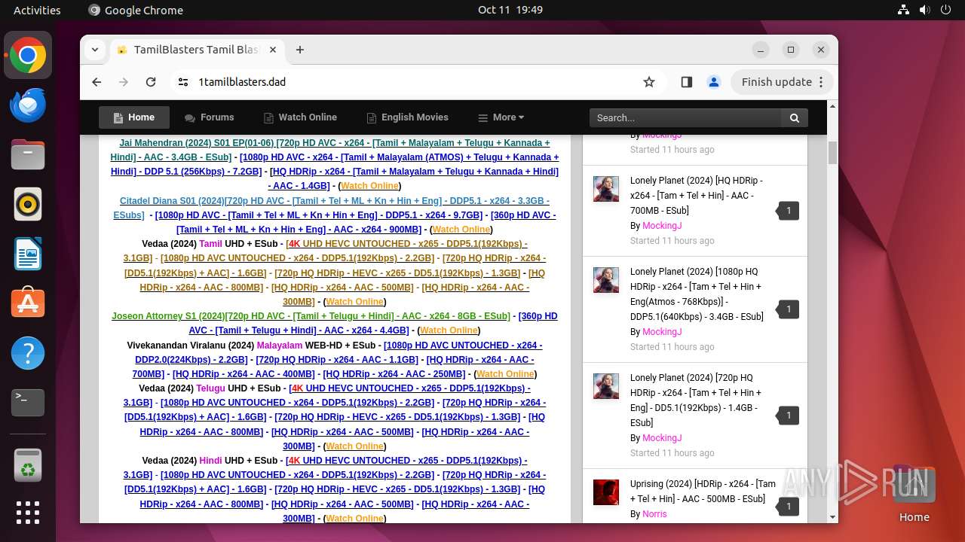This screenshot has height=542, width=965.
Task: Open author Norris profile link
Action: tap(654, 514)
